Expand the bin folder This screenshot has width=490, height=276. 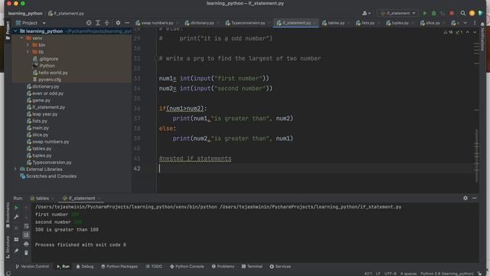point(28,45)
